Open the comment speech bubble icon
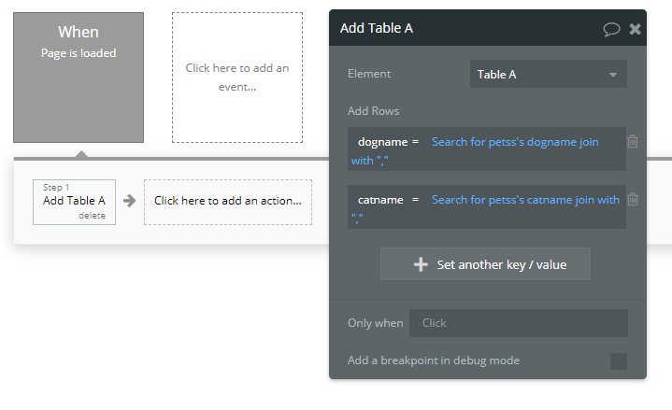This screenshot has width=672, height=410. [611, 29]
